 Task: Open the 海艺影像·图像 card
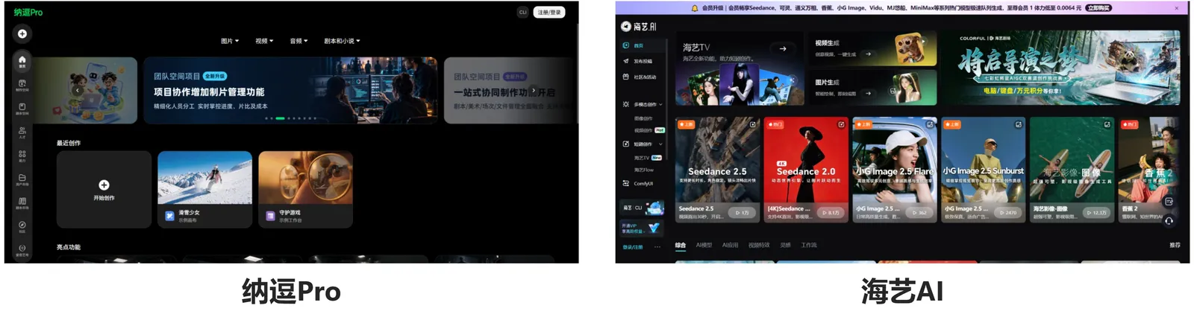click(x=1072, y=169)
